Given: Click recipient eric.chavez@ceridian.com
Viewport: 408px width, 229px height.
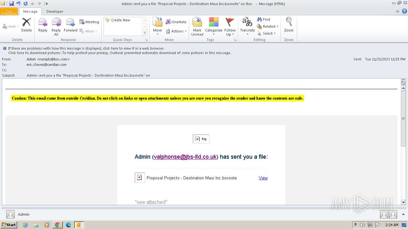Looking at the screenshot, I should pos(47,65).
